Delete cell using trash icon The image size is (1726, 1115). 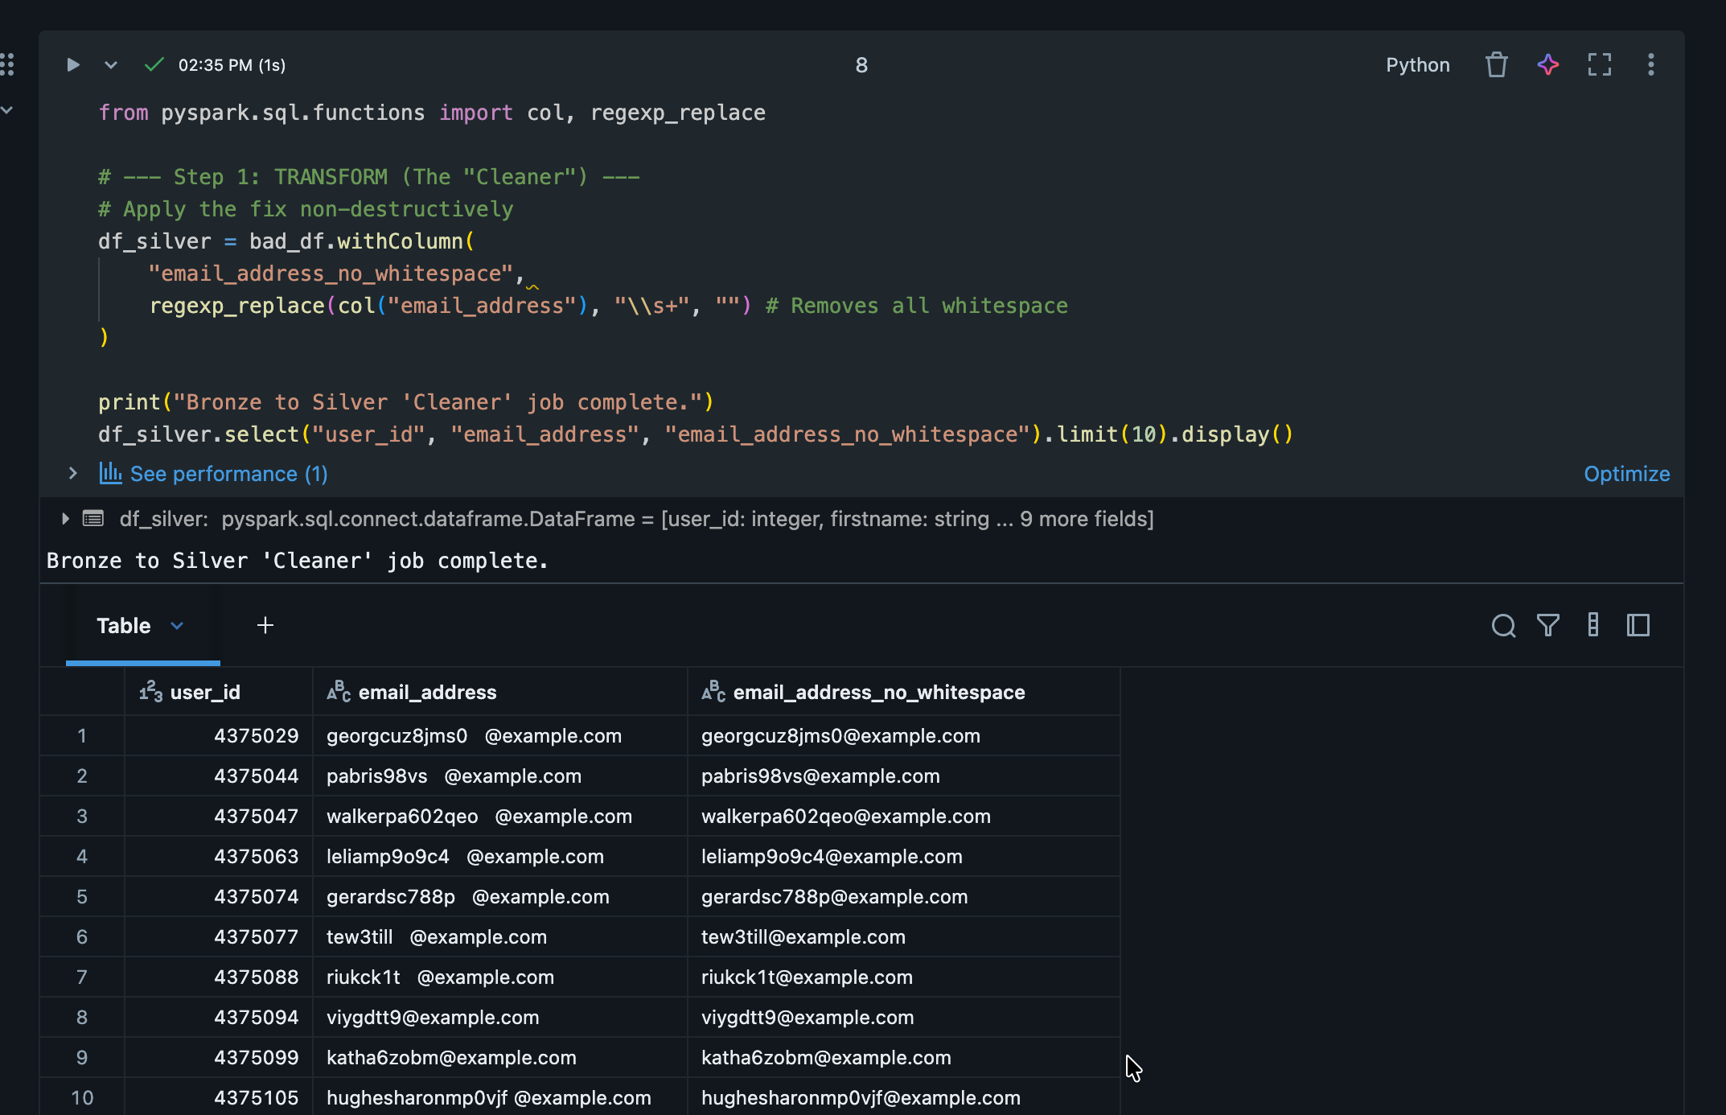[x=1496, y=64]
